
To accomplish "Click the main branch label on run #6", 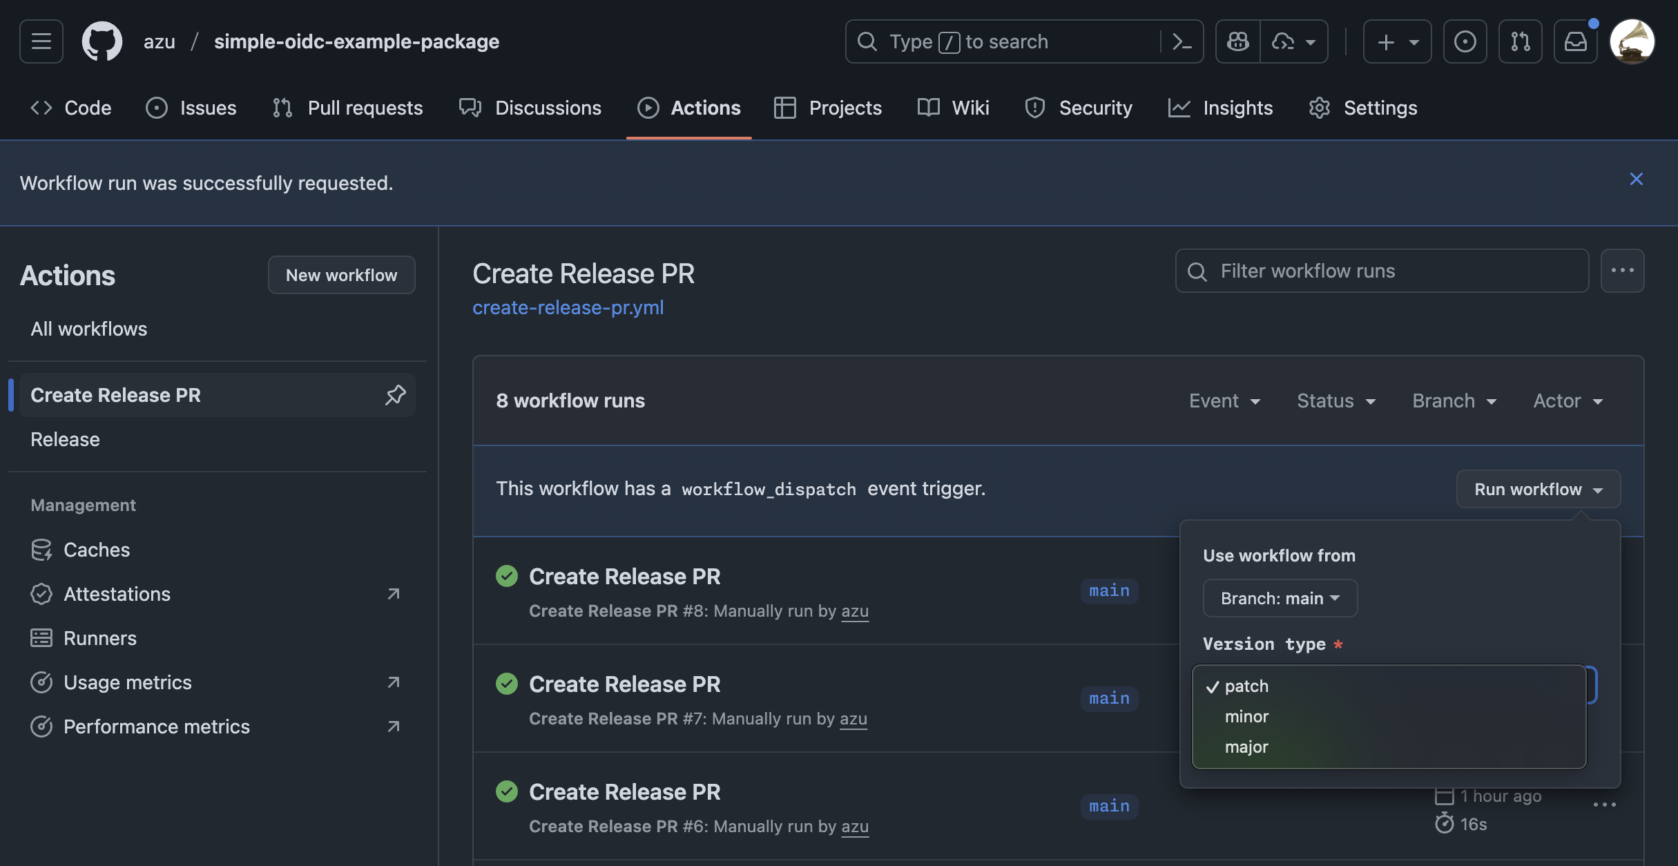I will 1109,807.
